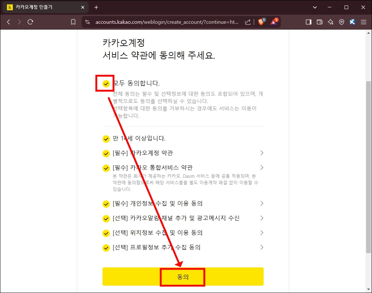Toggle the browser sidebar panel
372x293 pixels.
point(308,22)
